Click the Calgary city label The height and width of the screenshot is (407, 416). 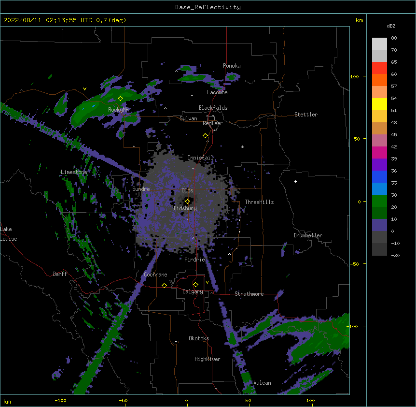tap(193, 291)
